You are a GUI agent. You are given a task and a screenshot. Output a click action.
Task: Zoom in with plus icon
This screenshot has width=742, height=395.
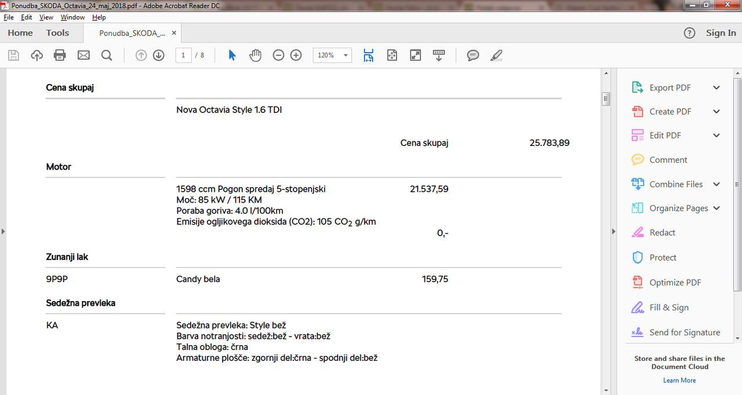296,56
